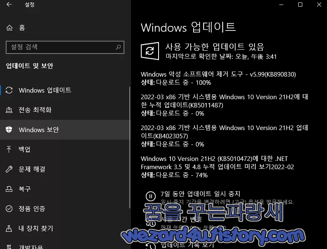Click the pause icon for 7일 동안 업데이트 일시 중지

point(151,196)
